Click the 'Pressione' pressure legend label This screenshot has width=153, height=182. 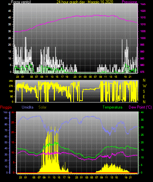pos(129,2)
